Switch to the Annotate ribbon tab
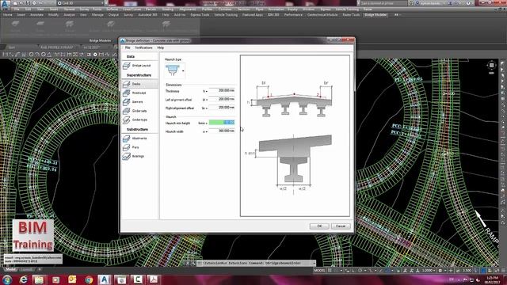The height and width of the screenshot is (285, 507). [37, 15]
